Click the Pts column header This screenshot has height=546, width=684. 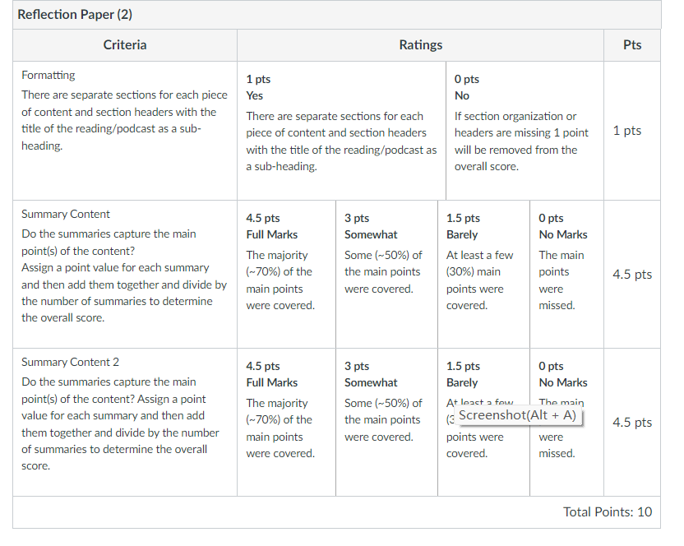point(632,45)
